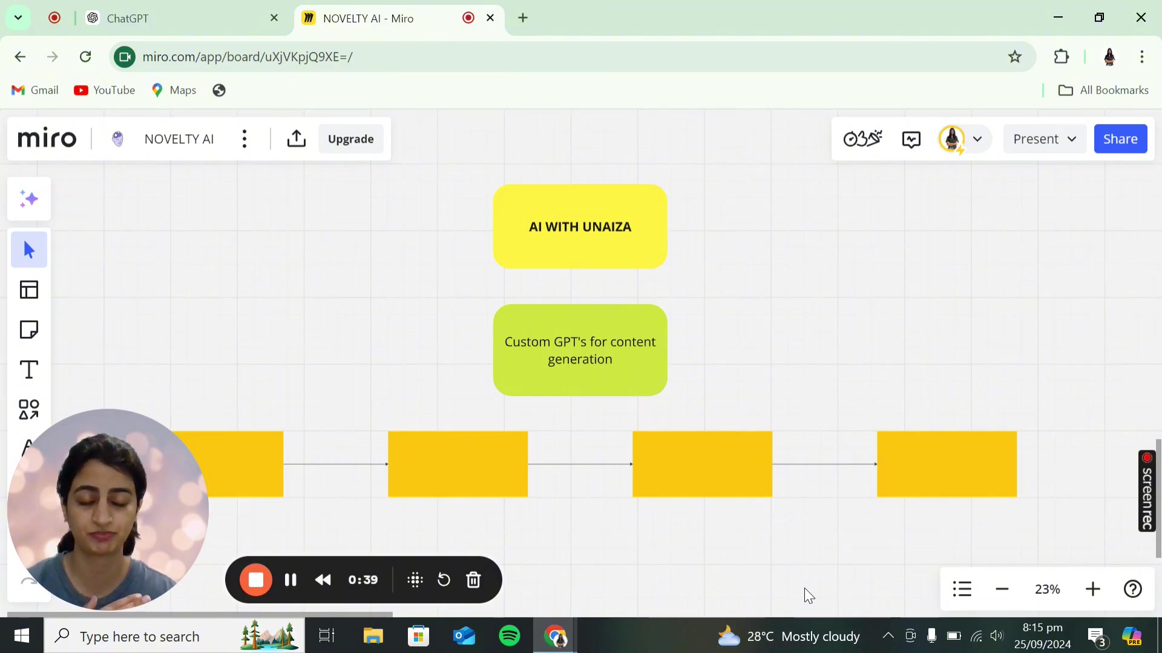The height and width of the screenshot is (653, 1162).
Task: Open the YouTube bookmark
Action: click(x=104, y=90)
